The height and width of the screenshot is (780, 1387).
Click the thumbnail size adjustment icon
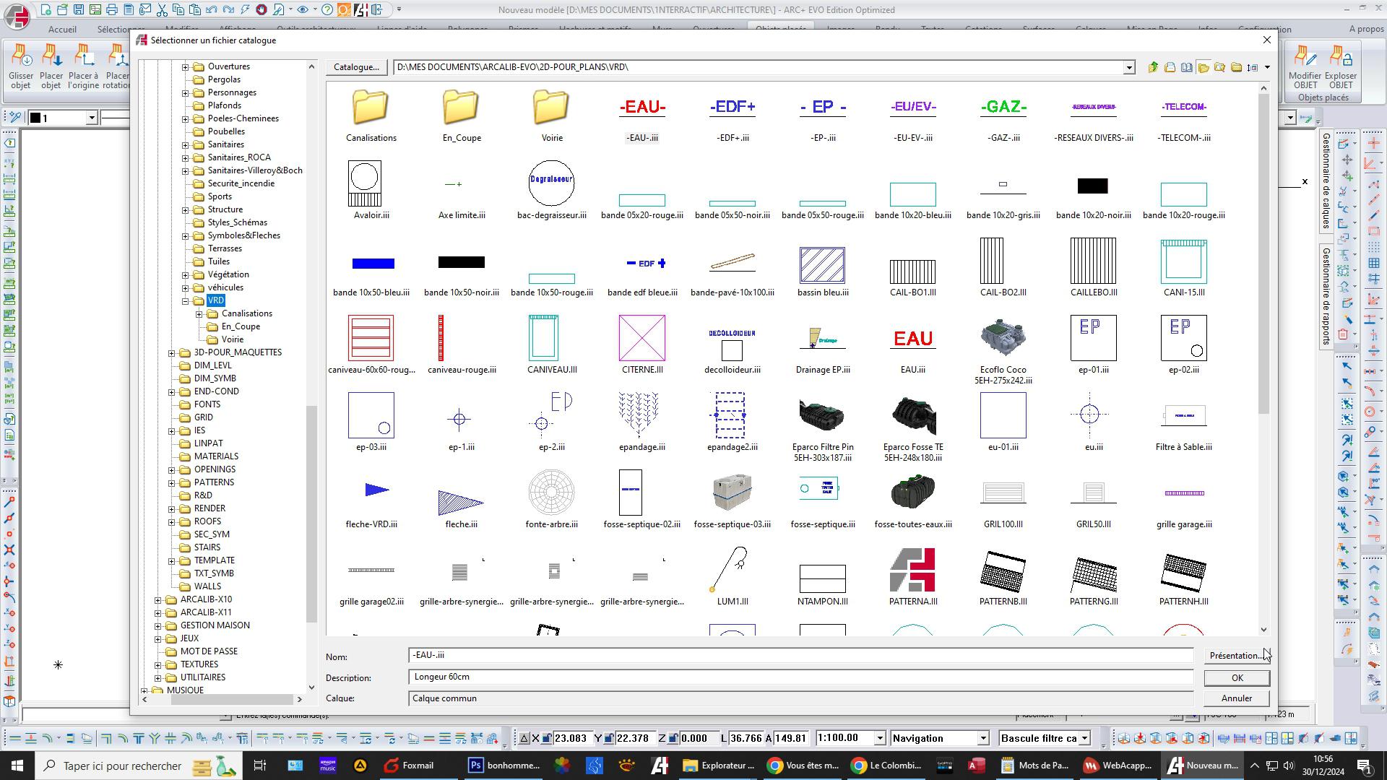[x=1253, y=67]
